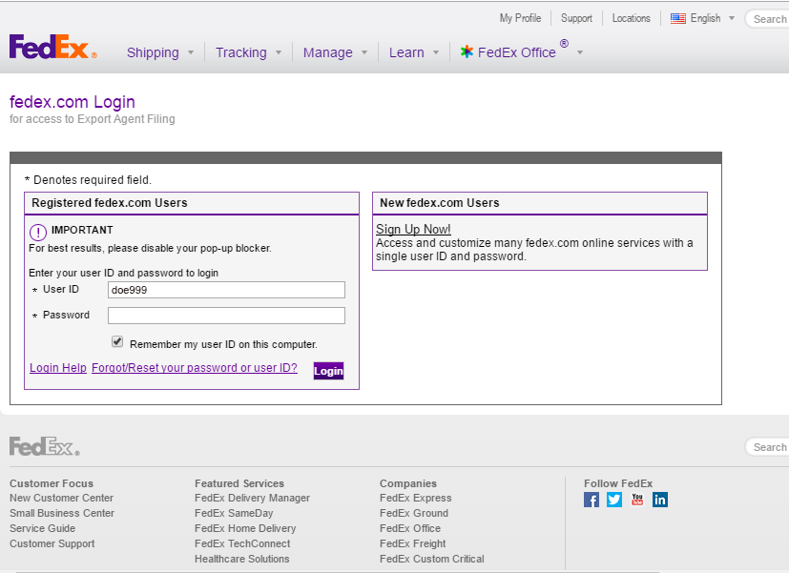Open the Learn menu
This screenshot has width=789, height=573.
coord(406,52)
